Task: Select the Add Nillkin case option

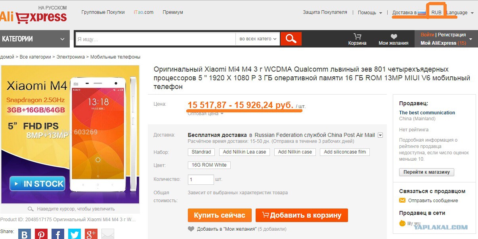Action: 295,152
